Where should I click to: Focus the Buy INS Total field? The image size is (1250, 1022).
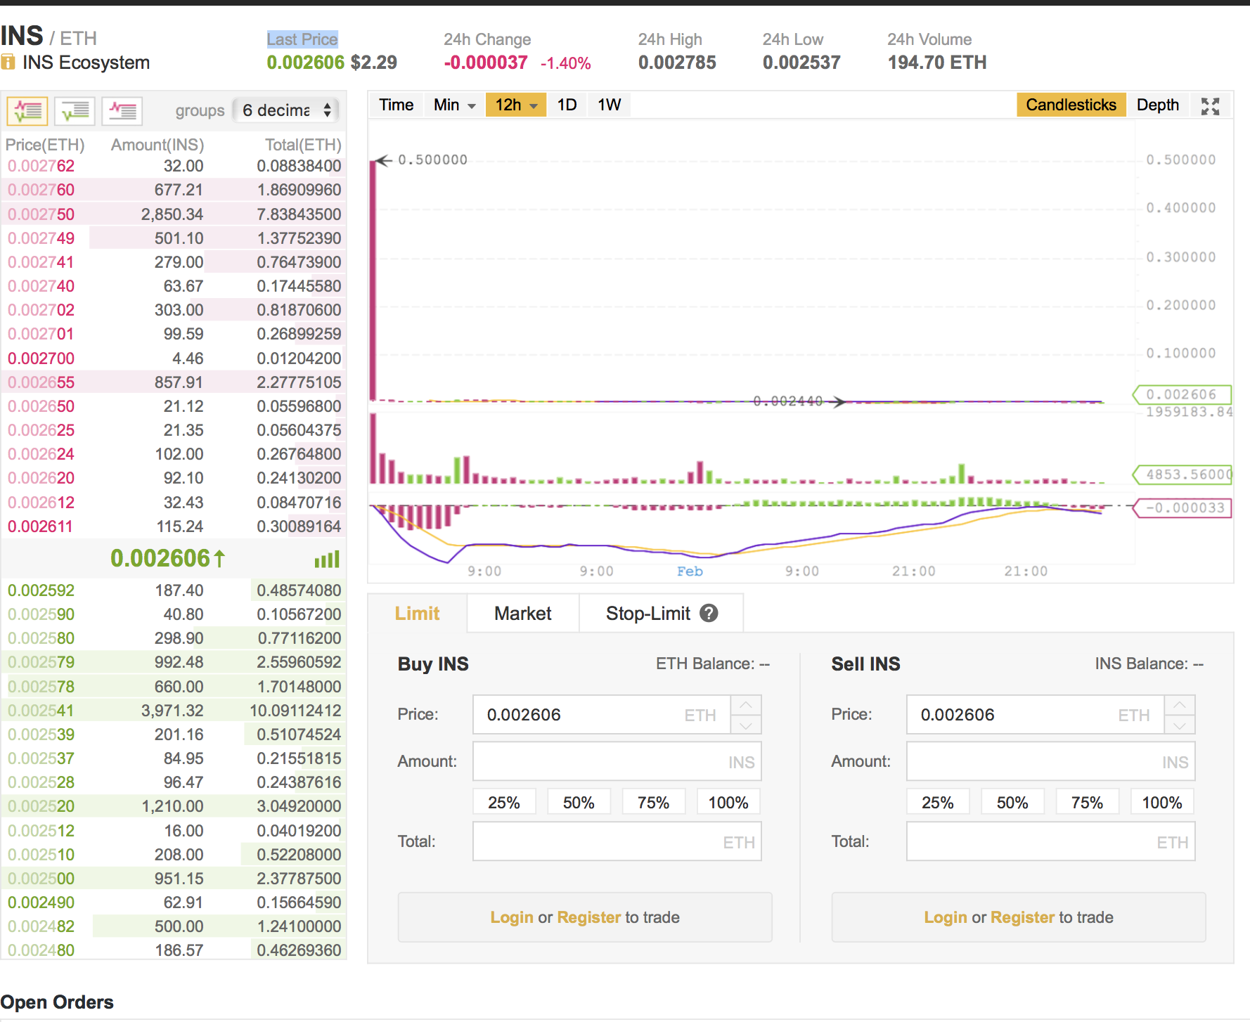pos(617,841)
